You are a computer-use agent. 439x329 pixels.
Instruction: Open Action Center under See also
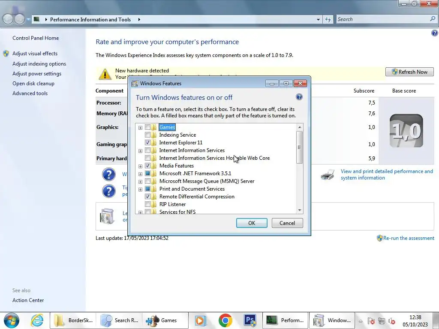click(x=28, y=300)
